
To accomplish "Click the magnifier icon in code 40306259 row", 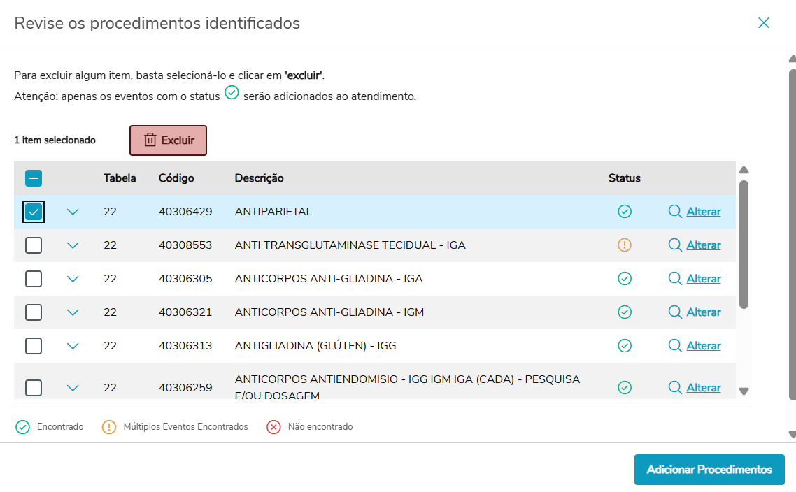I will coord(675,388).
